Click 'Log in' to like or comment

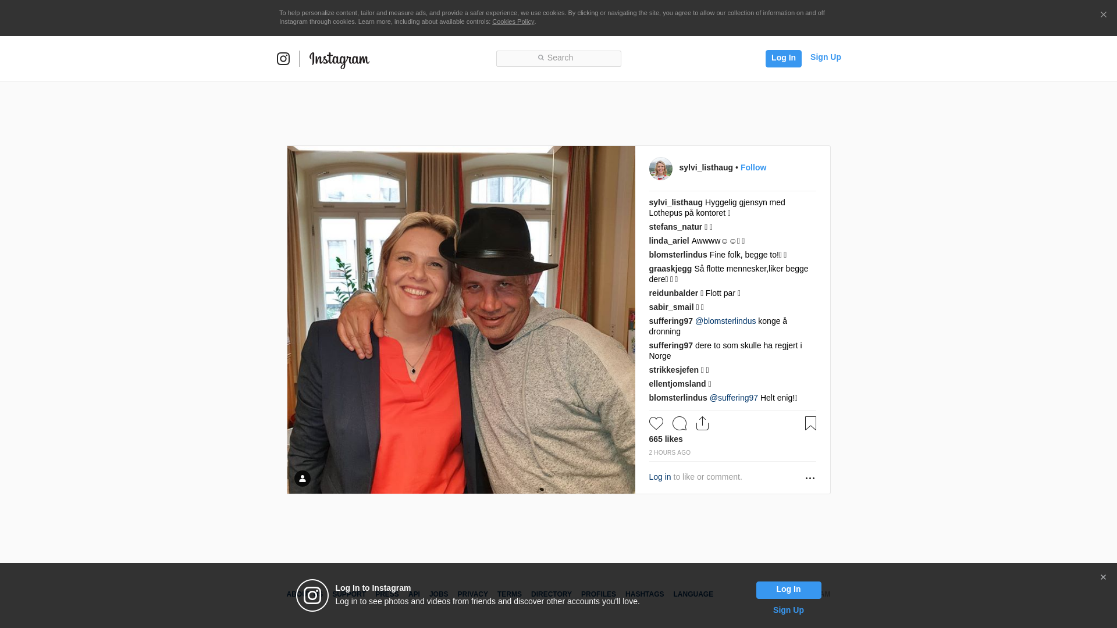coord(660,477)
